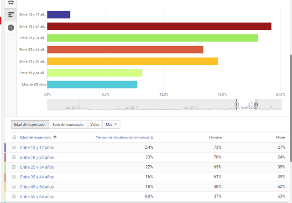The height and width of the screenshot is (203, 292).
Task: Switch to Sexo del espectador tab
Action: 68,124
